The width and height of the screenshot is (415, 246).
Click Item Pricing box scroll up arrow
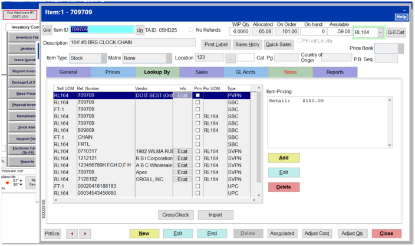[389, 100]
